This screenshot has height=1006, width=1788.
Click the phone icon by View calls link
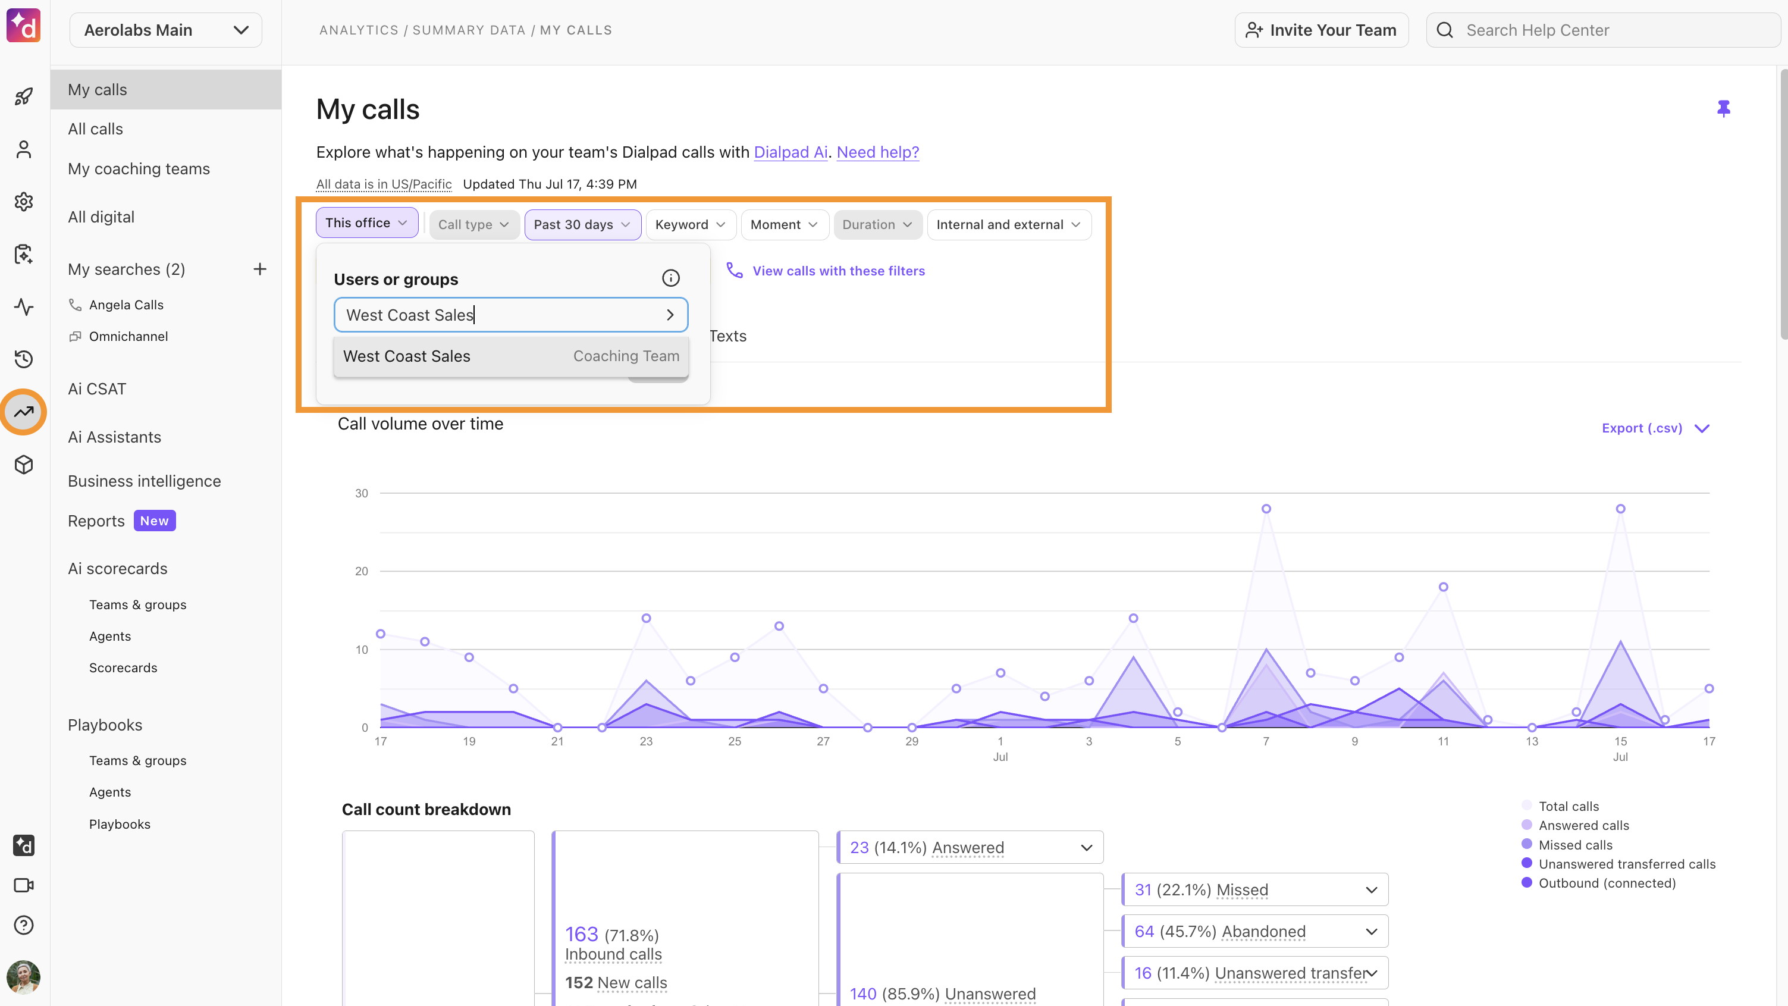point(735,270)
